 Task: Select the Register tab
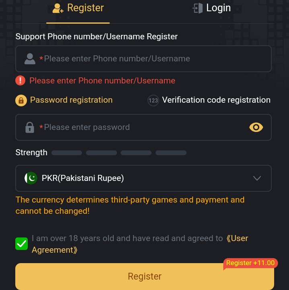pos(78,8)
